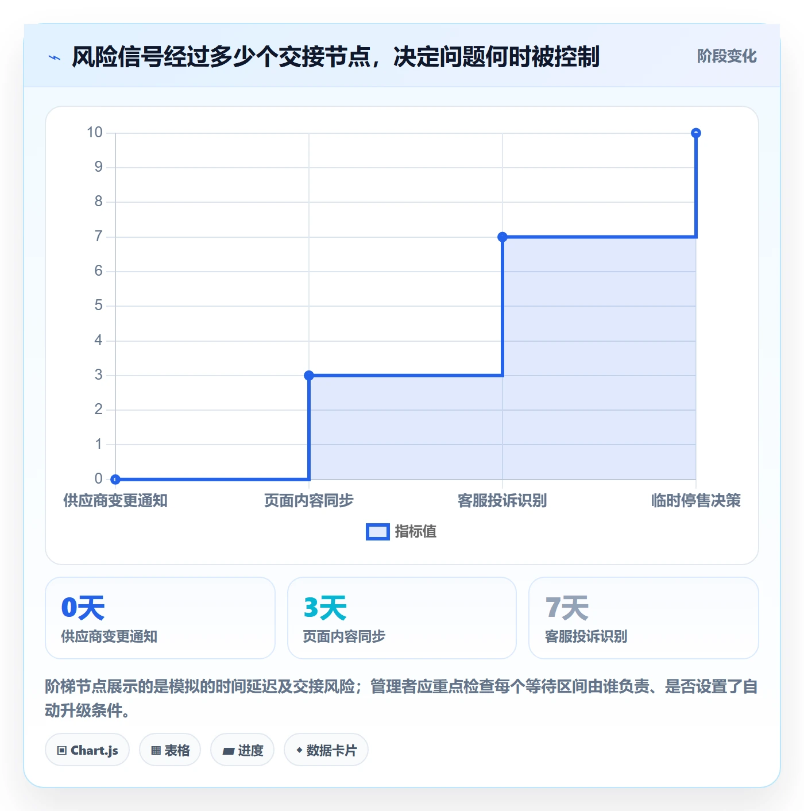The height and width of the screenshot is (811, 804).
Task: Click the y-axis value 10
Action: click(95, 133)
